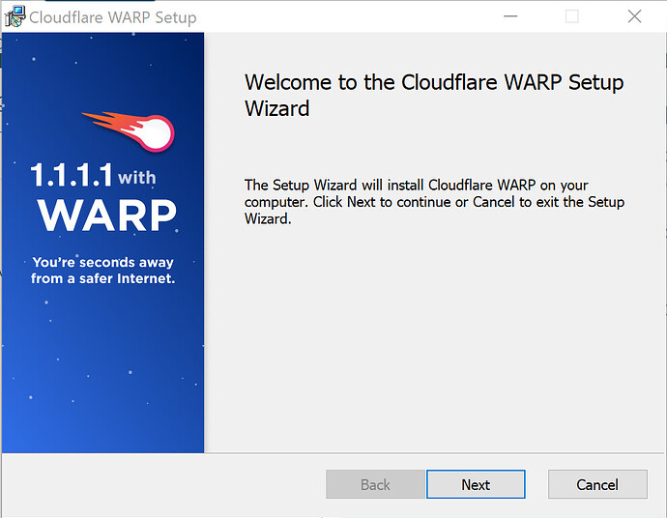The width and height of the screenshot is (667, 518).
Task: Minimize the Cloudflare WARP Setup window
Action: click(x=510, y=16)
